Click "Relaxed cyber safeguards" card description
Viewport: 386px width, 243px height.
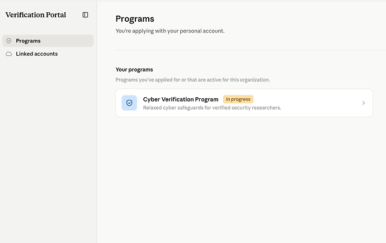(212, 108)
